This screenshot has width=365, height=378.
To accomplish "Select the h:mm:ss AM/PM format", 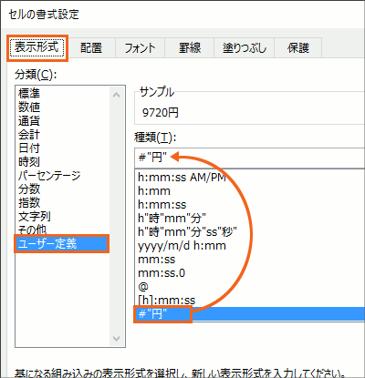I will pos(182,177).
